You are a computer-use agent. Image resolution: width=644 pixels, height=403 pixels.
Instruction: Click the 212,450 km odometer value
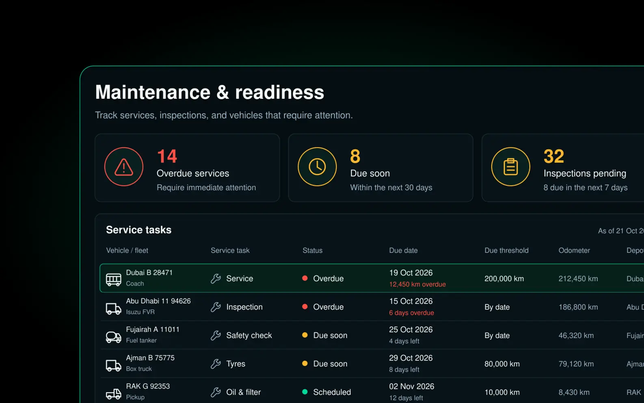(x=578, y=279)
